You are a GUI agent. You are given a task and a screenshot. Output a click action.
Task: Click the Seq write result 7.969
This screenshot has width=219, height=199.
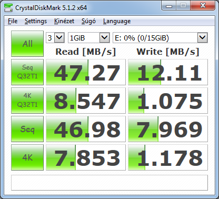[x=168, y=129]
